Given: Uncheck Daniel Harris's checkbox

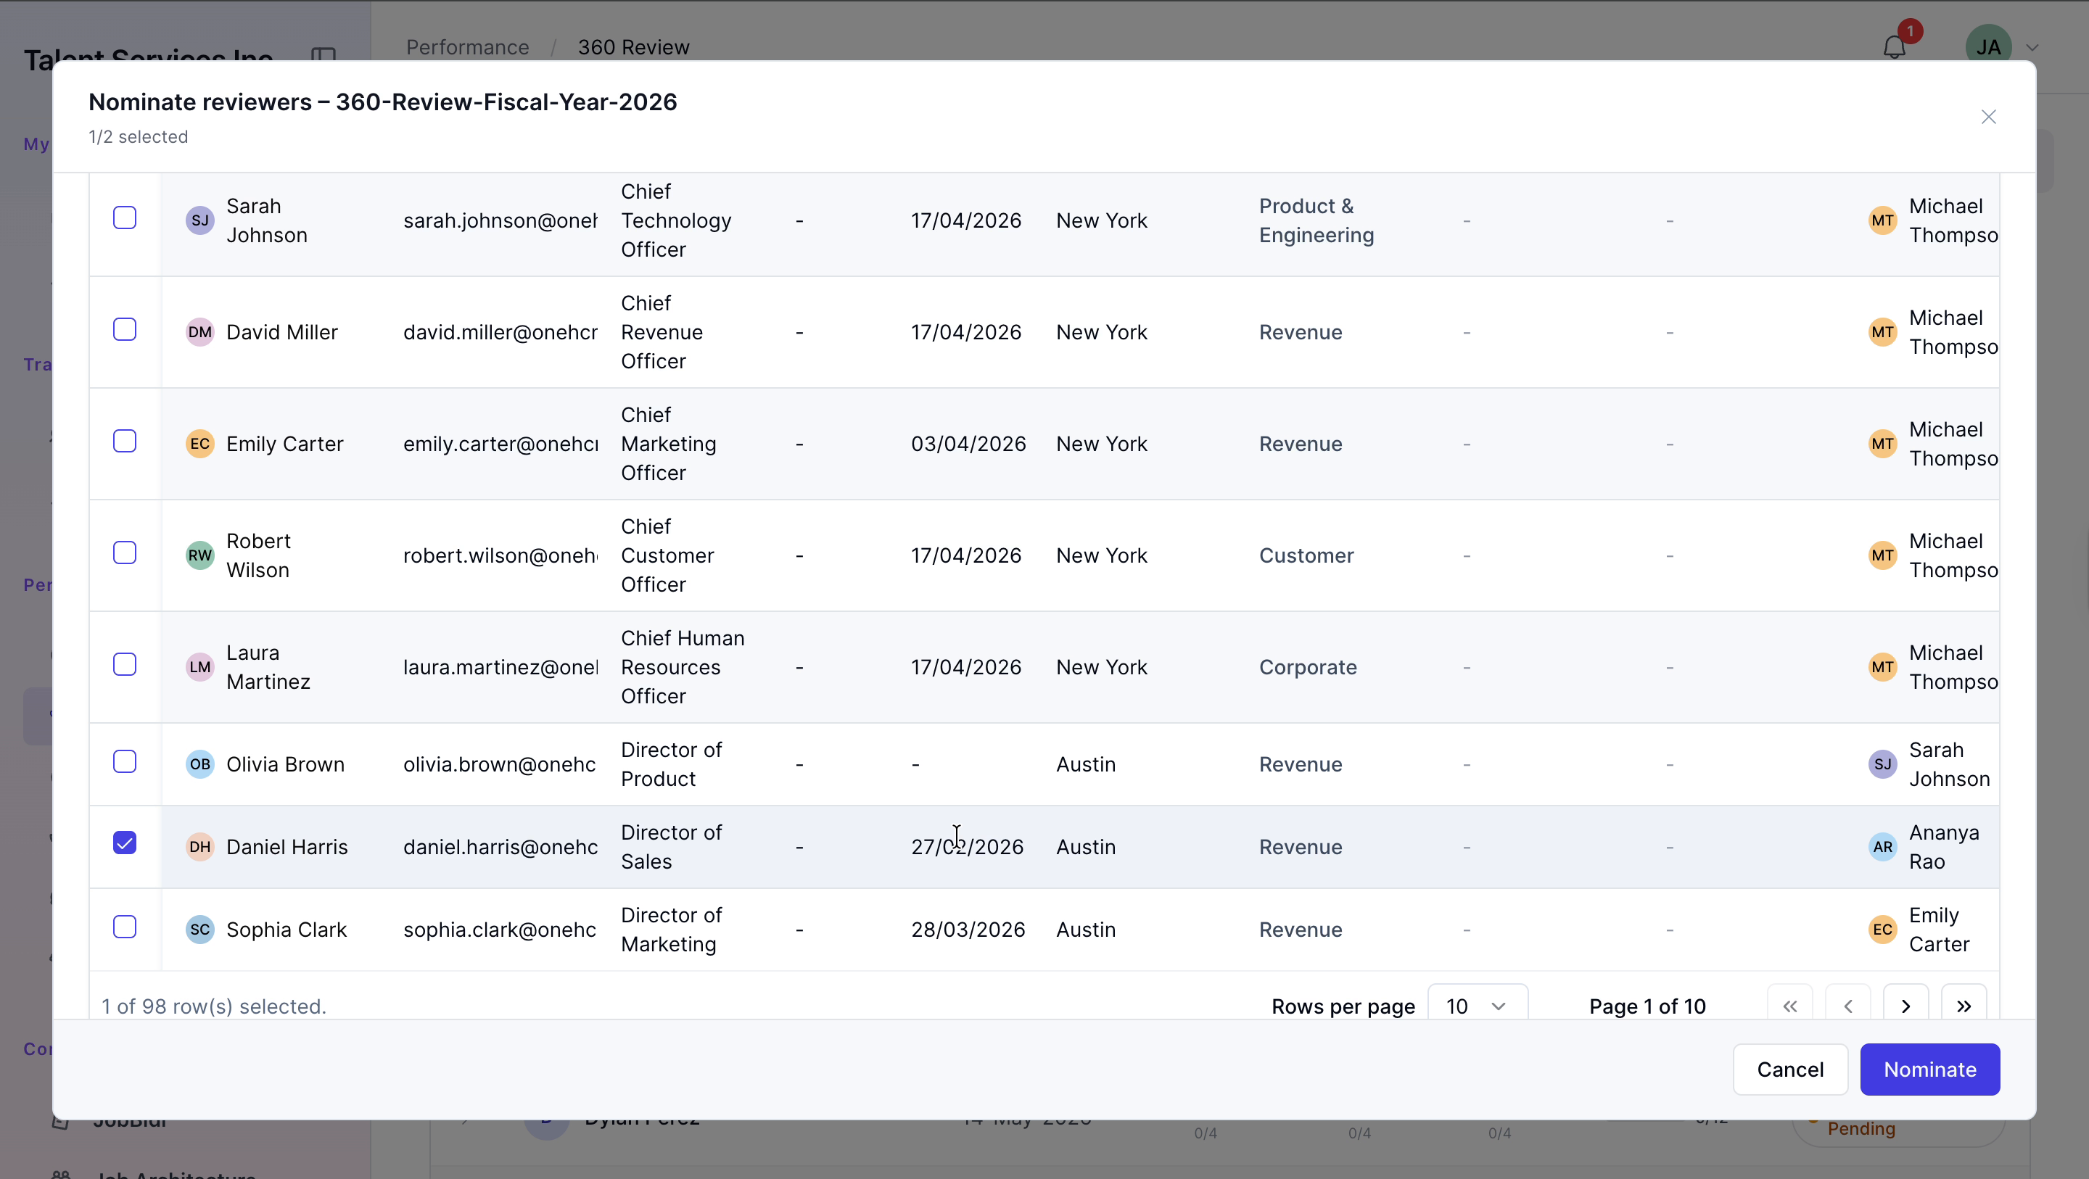Looking at the screenshot, I should point(124,843).
